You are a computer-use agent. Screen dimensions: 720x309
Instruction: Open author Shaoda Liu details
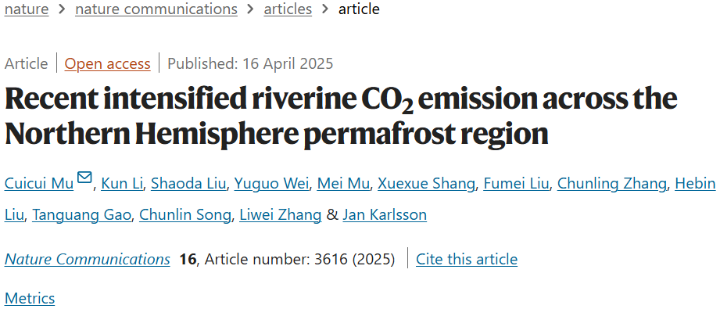188,184
